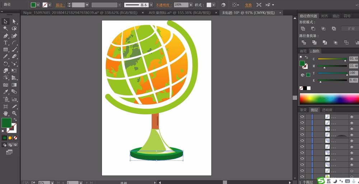Open the zoom level 97% dropdown
359x184 pixels.
(52, 183)
